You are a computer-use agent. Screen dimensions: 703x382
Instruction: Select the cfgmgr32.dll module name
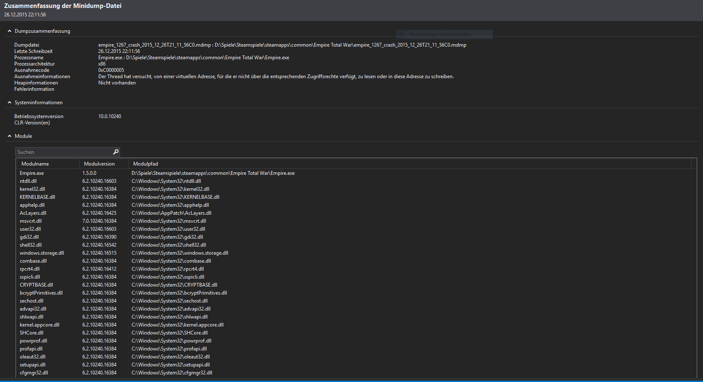(x=34, y=373)
